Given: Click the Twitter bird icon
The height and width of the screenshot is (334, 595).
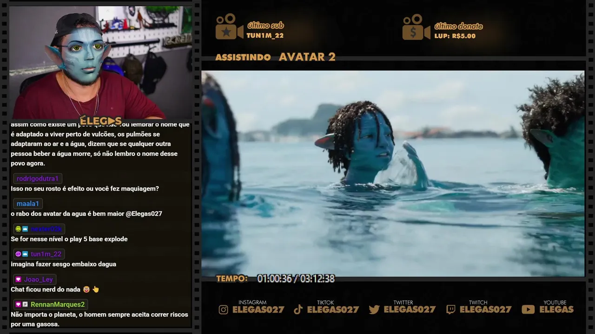Looking at the screenshot, I should (x=374, y=309).
